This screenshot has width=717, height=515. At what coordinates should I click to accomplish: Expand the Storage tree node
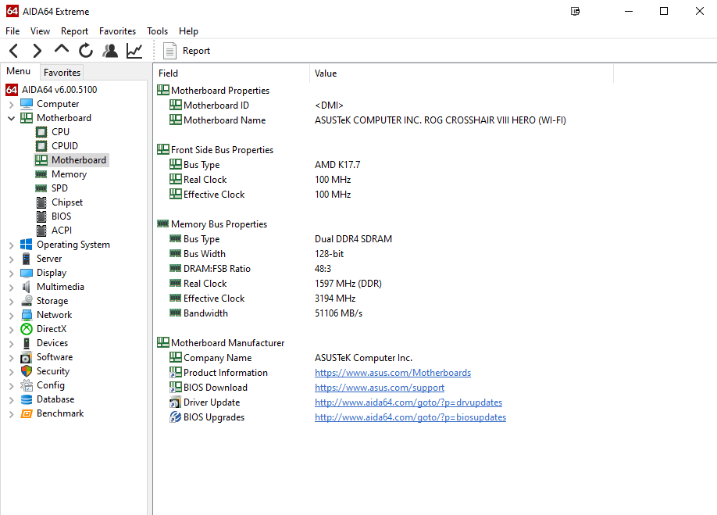(12, 302)
